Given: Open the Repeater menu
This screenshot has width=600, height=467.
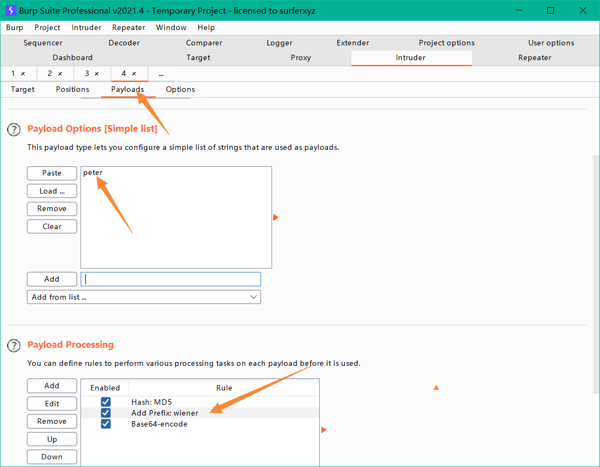Looking at the screenshot, I should tap(129, 27).
